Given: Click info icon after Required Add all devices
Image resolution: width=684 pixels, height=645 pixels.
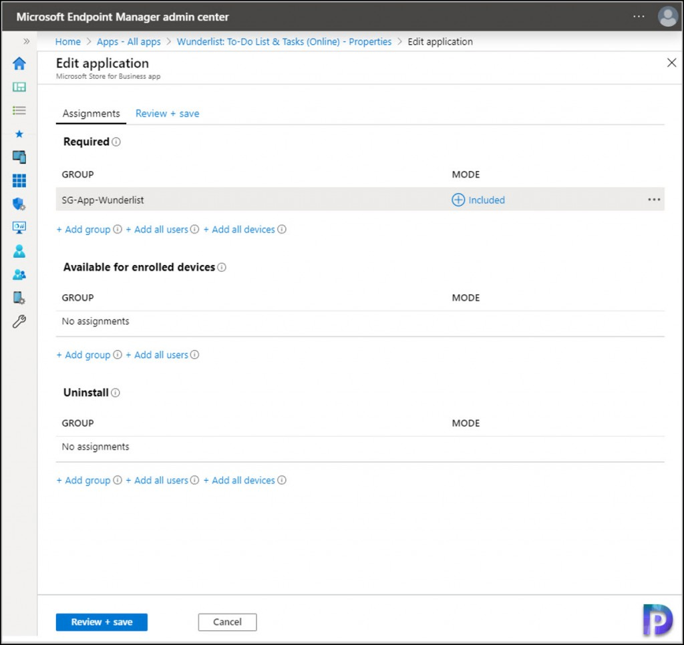Looking at the screenshot, I should tap(282, 230).
